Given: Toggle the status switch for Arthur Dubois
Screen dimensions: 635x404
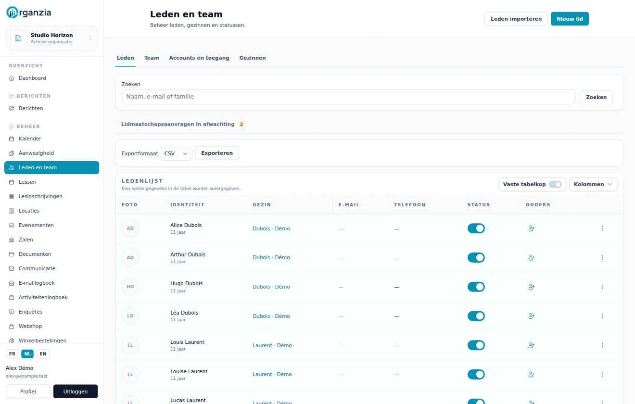Looking at the screenshot, I should click(476, 258).
